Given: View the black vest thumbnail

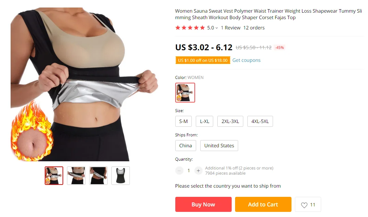Looking at the screenshot, I should point(121,176).
